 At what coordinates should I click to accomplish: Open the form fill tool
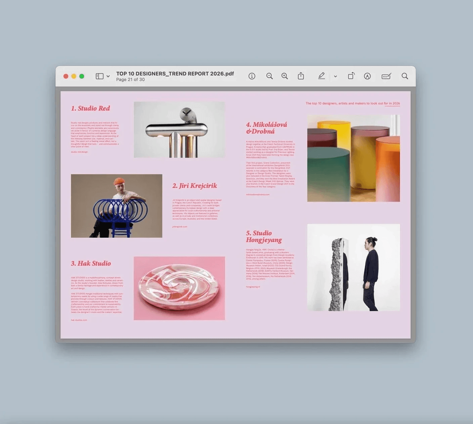tap(386, 76)
